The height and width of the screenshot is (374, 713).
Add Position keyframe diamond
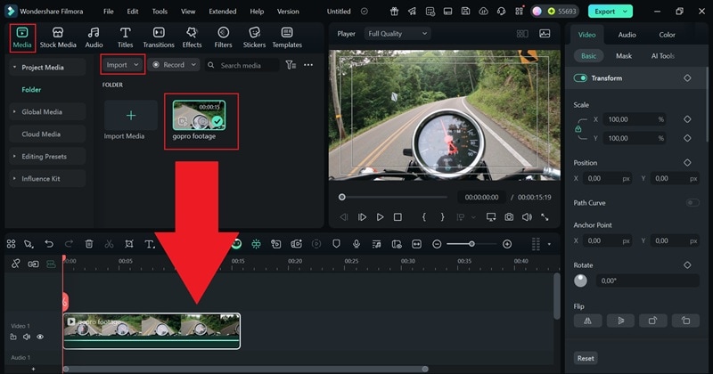coord(687,162)
